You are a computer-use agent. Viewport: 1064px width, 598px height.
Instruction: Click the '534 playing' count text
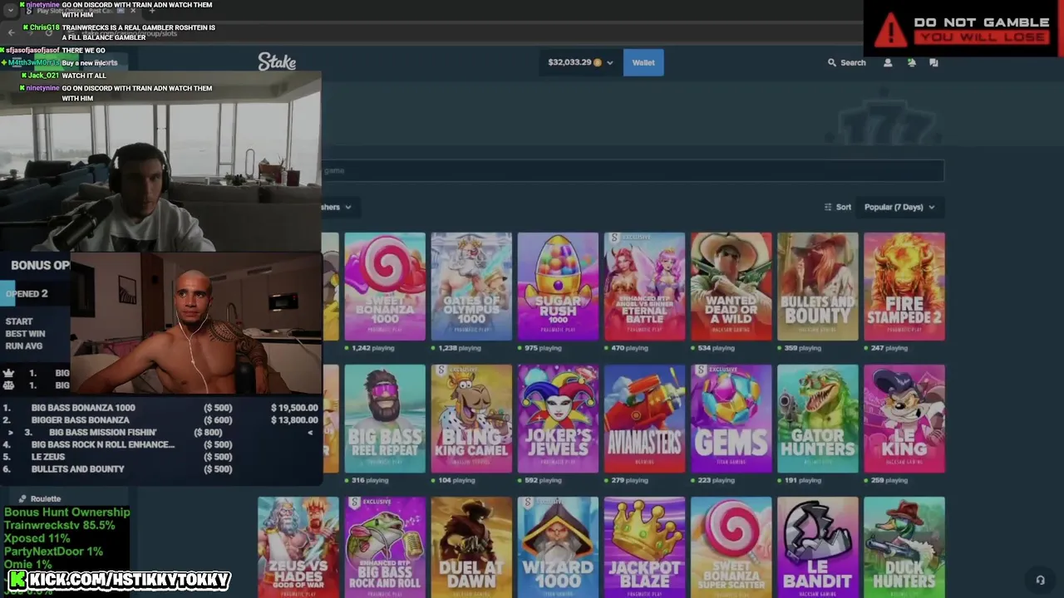point(717,348)
